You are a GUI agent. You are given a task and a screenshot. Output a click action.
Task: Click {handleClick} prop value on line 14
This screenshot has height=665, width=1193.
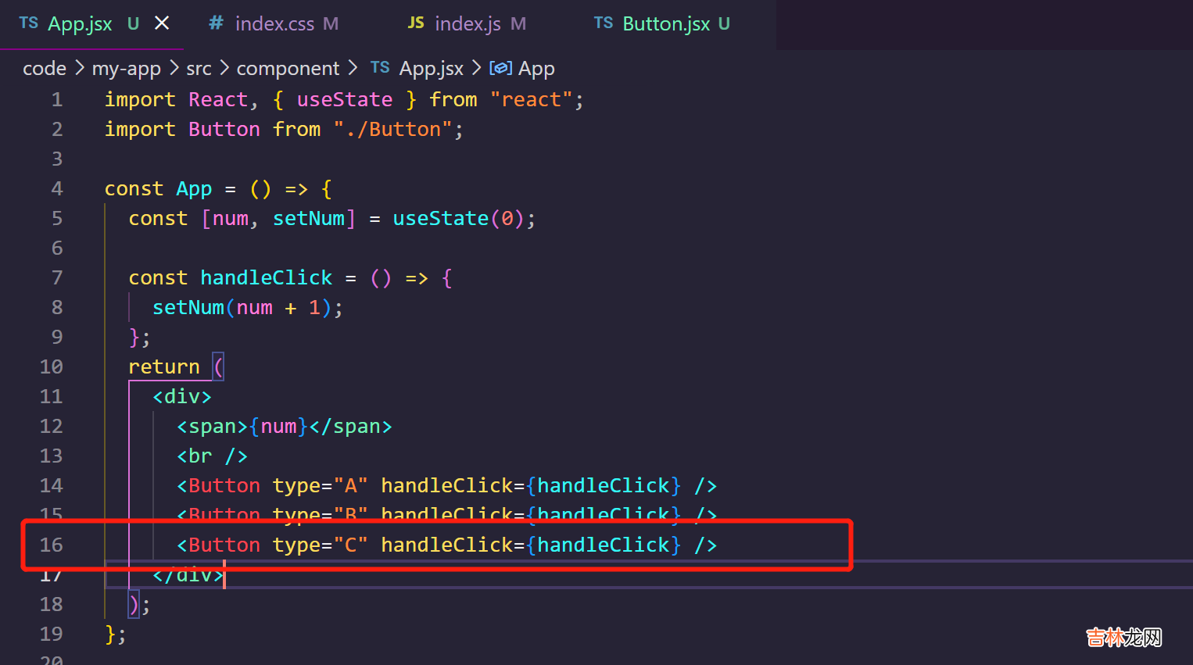[x=604, y=486]
